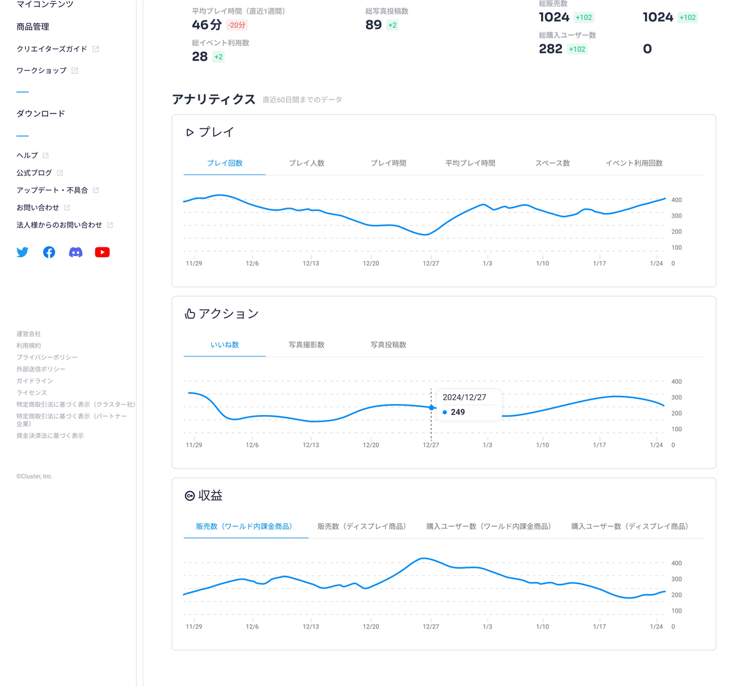Open 購入ユーザー数（ディスプレイ商品）tab
Image resolution: width=737 pixels, height=687 pixels.
pyautogui.click(x=631, y=527)
